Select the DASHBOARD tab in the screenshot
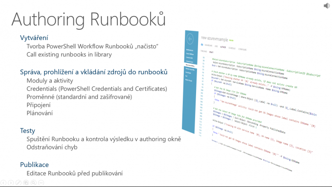Image resolution: width=332 pixels, height=187 pixels. tap(208, 45)
